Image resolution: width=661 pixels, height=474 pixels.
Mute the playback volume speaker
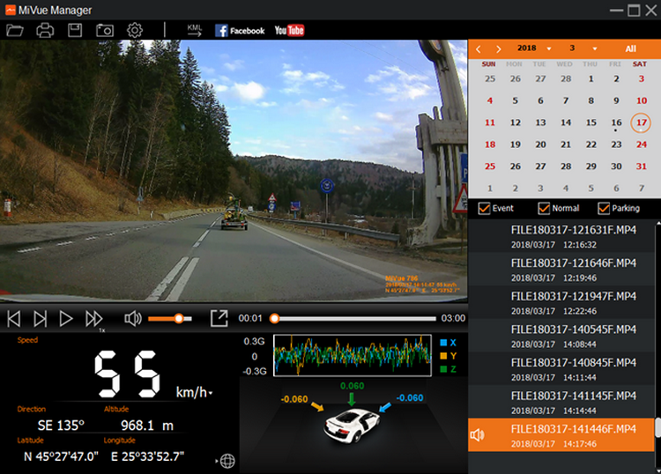133,318
